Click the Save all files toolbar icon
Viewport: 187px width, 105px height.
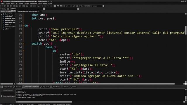(11, 6)
